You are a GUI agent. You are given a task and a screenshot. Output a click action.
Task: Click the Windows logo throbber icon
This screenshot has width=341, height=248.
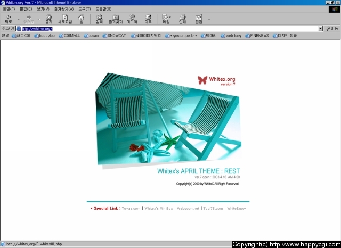coord(335,10)
